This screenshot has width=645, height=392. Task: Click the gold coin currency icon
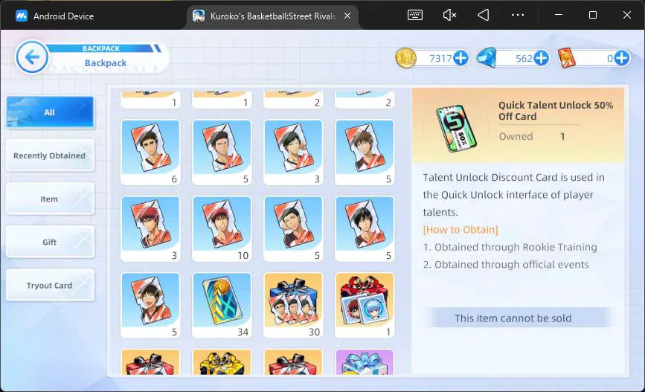405,57
